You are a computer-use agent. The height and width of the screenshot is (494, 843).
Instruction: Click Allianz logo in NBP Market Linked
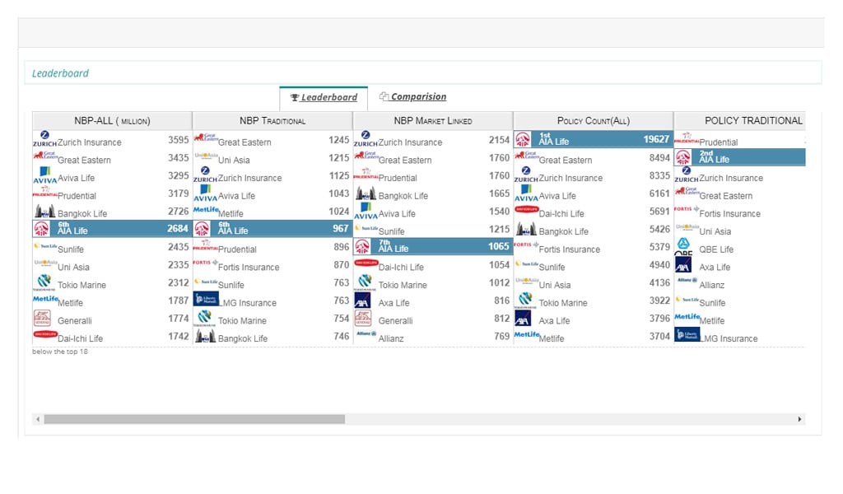(366, 333)
